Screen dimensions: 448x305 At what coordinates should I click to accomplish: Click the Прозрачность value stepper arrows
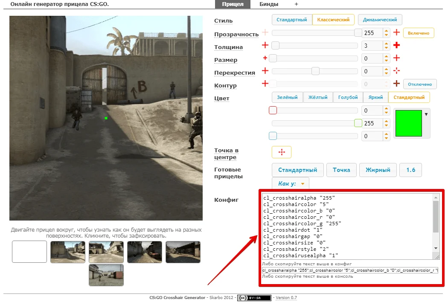386,33
